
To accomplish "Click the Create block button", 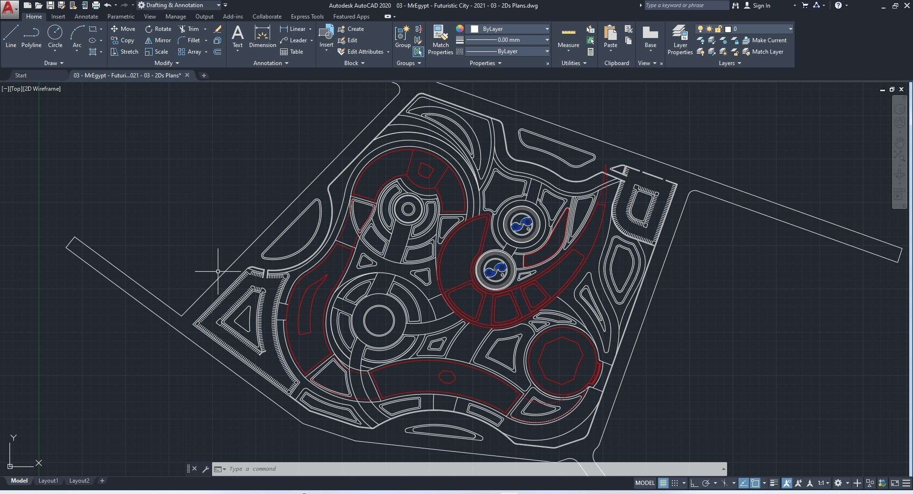I will tap(351, 29).
